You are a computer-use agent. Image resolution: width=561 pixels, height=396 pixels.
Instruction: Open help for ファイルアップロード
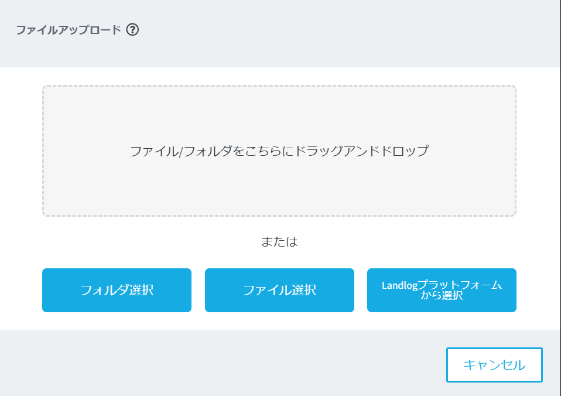coord(132,30)
